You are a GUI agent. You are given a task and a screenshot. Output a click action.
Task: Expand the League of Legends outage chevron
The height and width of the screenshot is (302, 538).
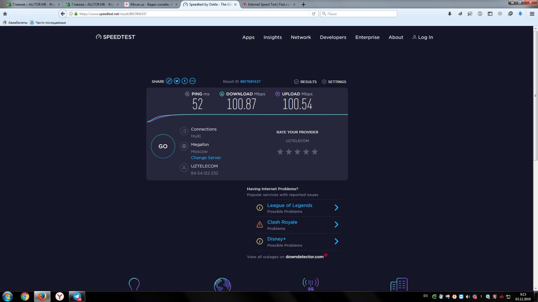click(x=336, y=208)
